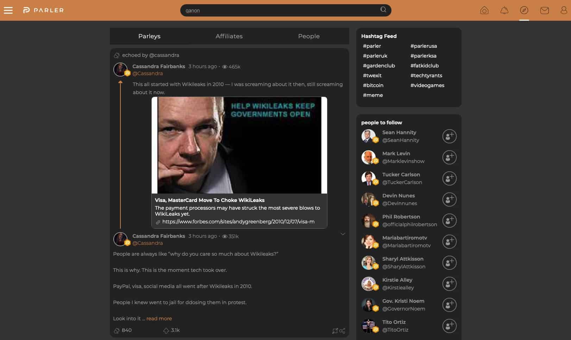Follow Kirstie Alley
The image size is (571, 340).
[450, 284]
